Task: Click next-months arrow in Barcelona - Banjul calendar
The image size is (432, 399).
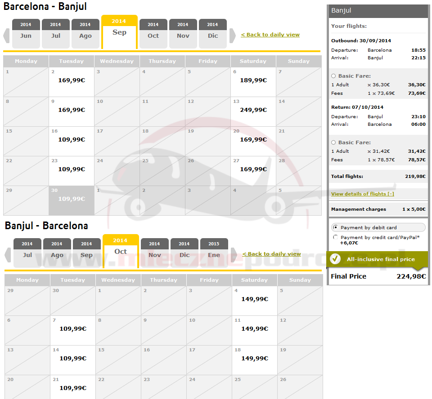Action: point(232,35)
